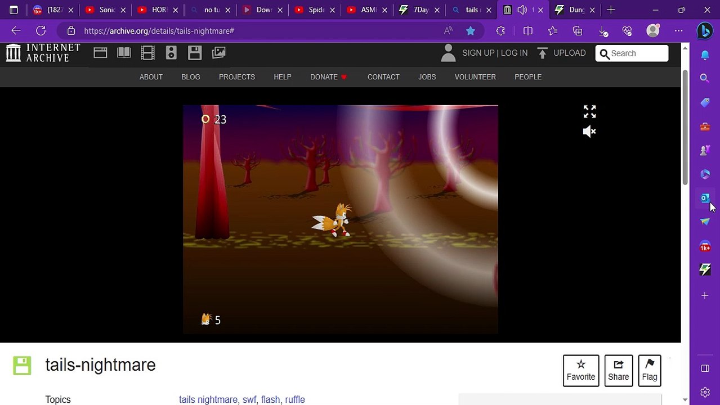Open the Extensions puzzle icon

pos(500,31)
